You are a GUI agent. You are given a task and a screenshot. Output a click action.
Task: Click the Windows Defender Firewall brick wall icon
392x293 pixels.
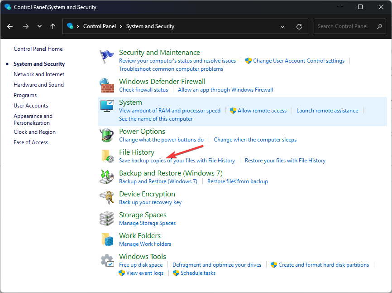coord(107,86)
